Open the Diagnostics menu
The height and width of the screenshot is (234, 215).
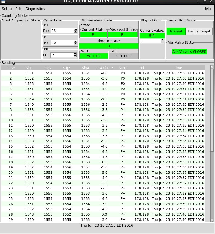click(x=35, y=9)
